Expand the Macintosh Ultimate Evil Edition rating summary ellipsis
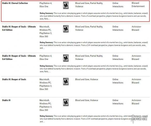Screen dimensions: 151x126 [44, 48]
